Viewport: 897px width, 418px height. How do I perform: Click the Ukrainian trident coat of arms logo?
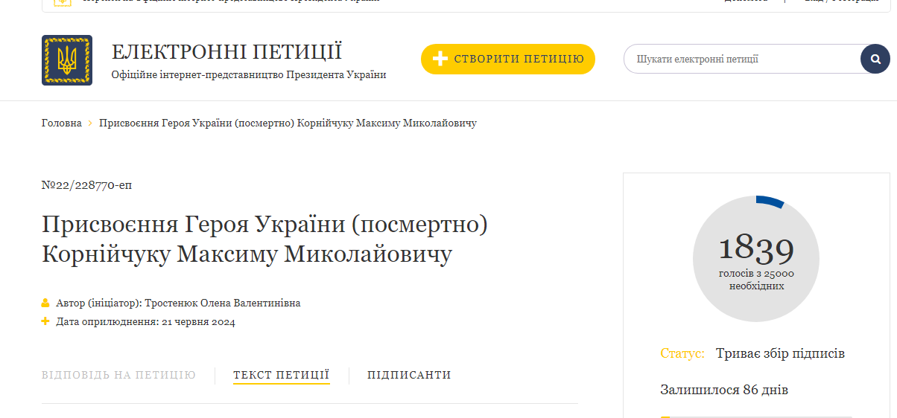[x=67, y=60]
